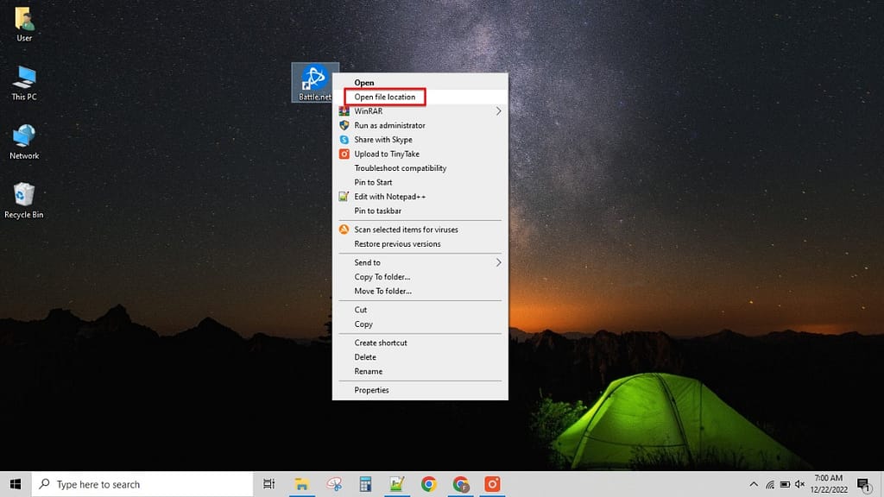Open the second Chrome profile taskbar icon
Image resolution: width=884 pixels, height=497 pixels.
[461, 484]
